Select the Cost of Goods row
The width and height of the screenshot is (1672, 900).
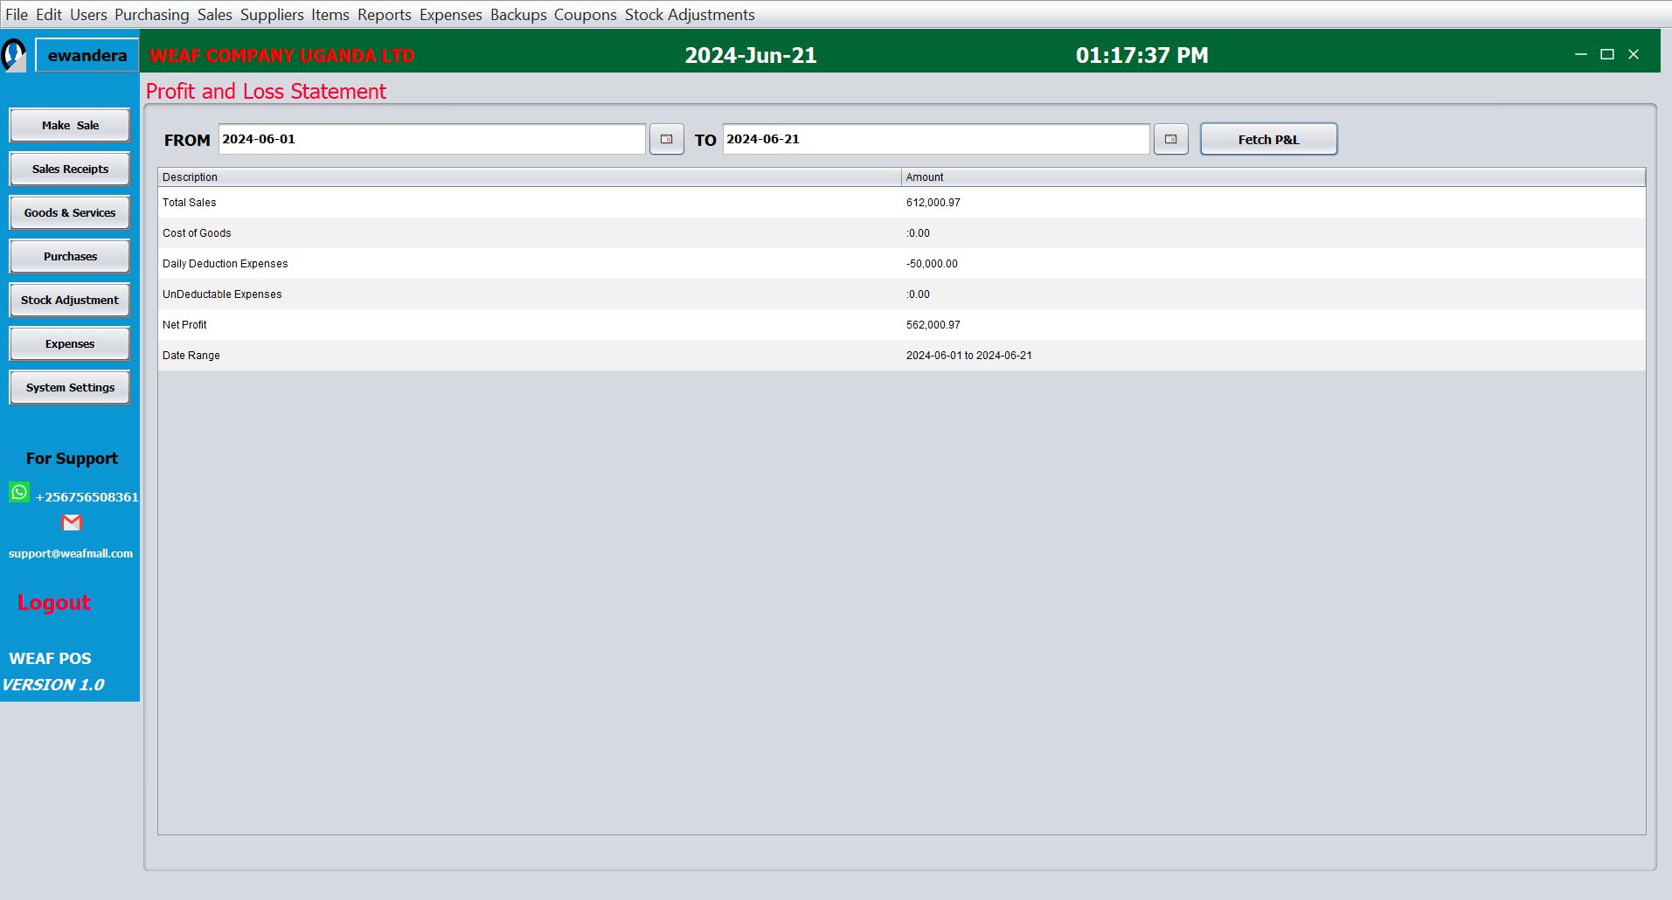tap(901, 232)
